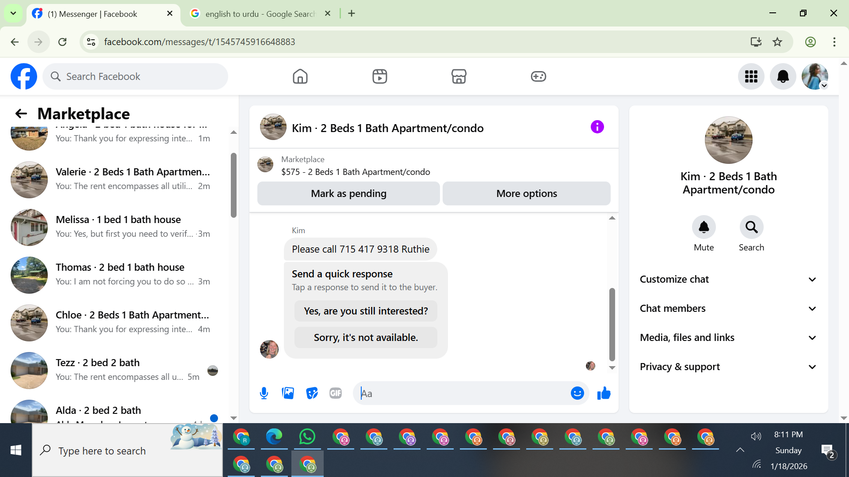Send 'Sorry, it's not available.' quick response
The height and width of the screenshot is (477, 849).
pyautogui.click(x=366, y=337)
